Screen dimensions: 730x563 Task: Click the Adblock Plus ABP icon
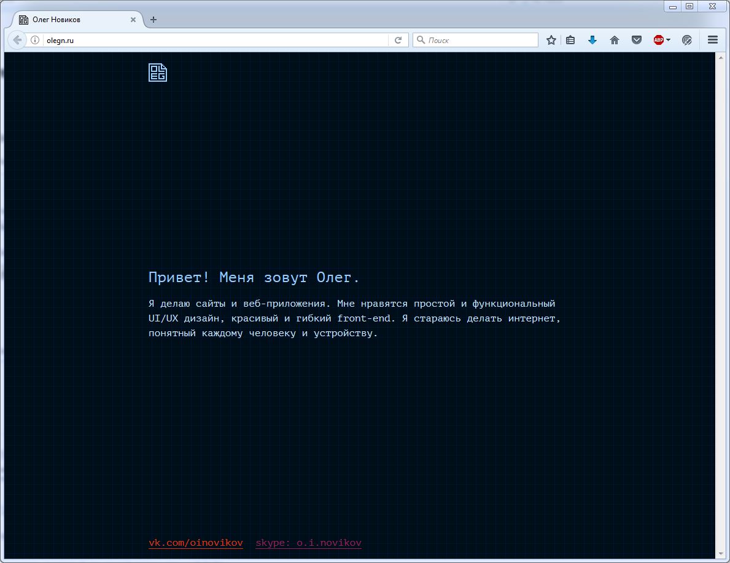(658, 40)
